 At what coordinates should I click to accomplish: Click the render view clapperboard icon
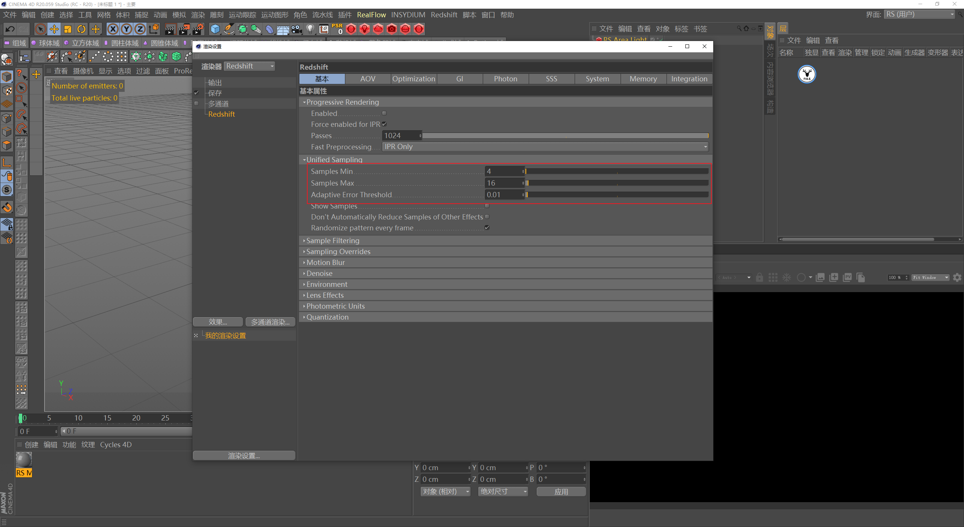(x=170, y=29)
